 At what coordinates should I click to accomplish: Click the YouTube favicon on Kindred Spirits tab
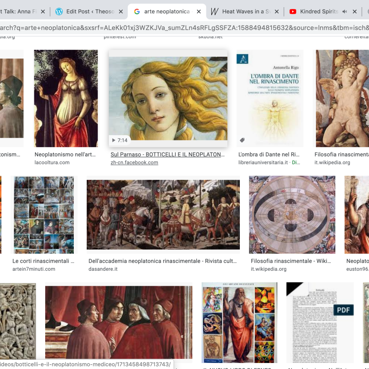pyautogui.click(x=293, y=12)
